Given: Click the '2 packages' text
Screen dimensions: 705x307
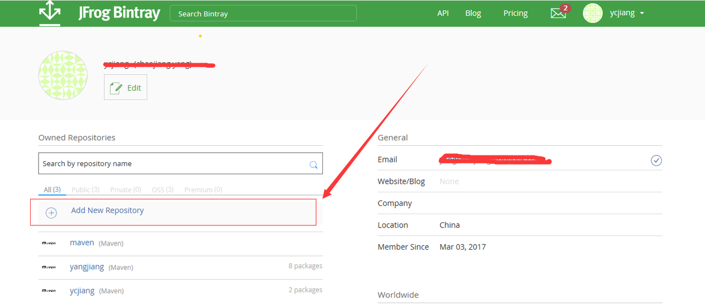Looking at the screenshot, I should [305, 289].
